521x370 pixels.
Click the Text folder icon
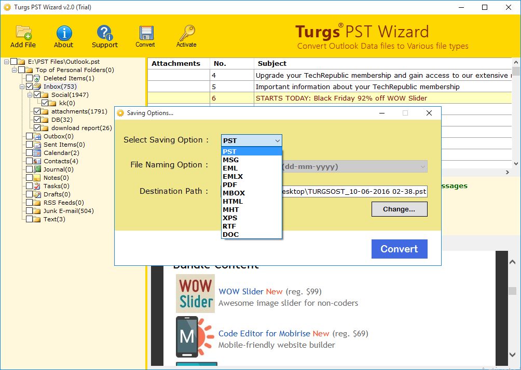[37, 219]
